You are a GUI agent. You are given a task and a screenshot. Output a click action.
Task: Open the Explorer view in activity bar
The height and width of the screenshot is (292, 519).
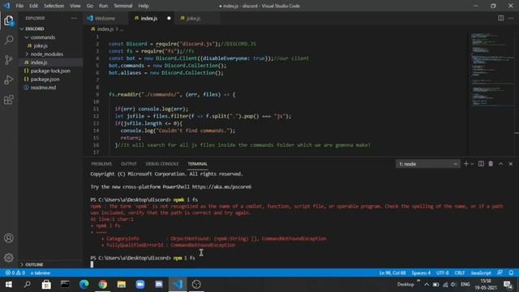(x=9, y=20)
